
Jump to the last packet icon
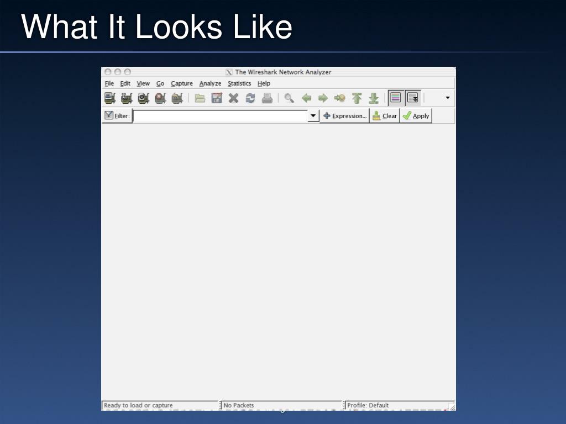tap(374, 98)
